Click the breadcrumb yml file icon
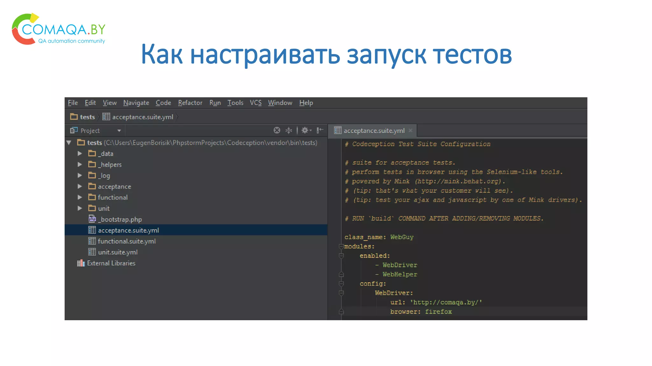Image resolution: width=652 pixels, height=366 pixels. pos(106,117)
